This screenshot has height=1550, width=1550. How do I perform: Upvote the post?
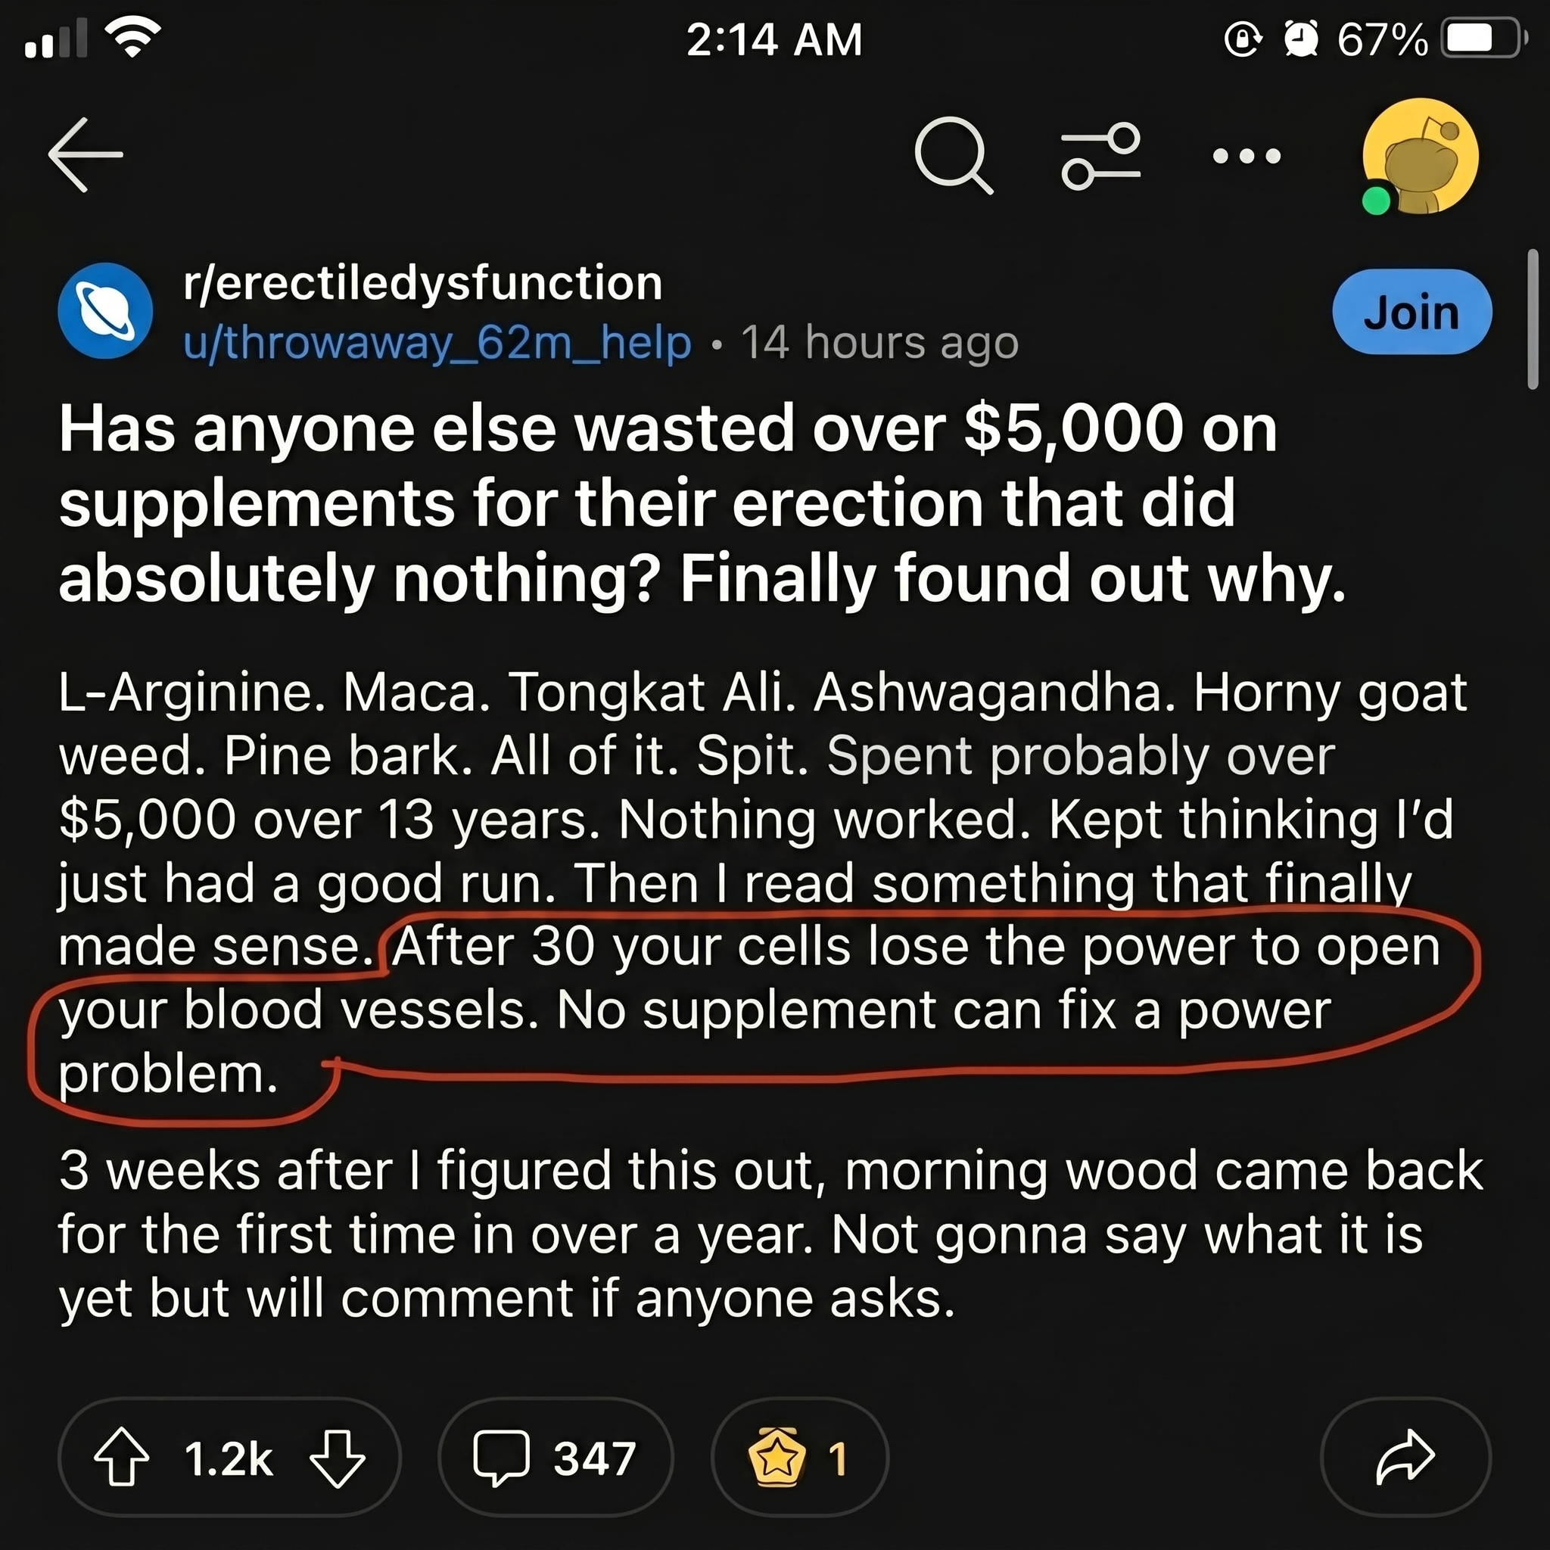122,1458
